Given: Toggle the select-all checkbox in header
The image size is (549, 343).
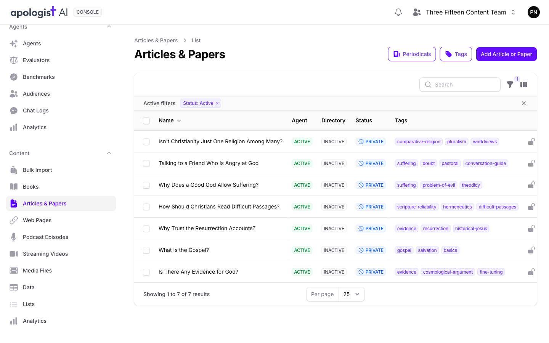Looking at the screenshot, I should click(x=146, y=121).
